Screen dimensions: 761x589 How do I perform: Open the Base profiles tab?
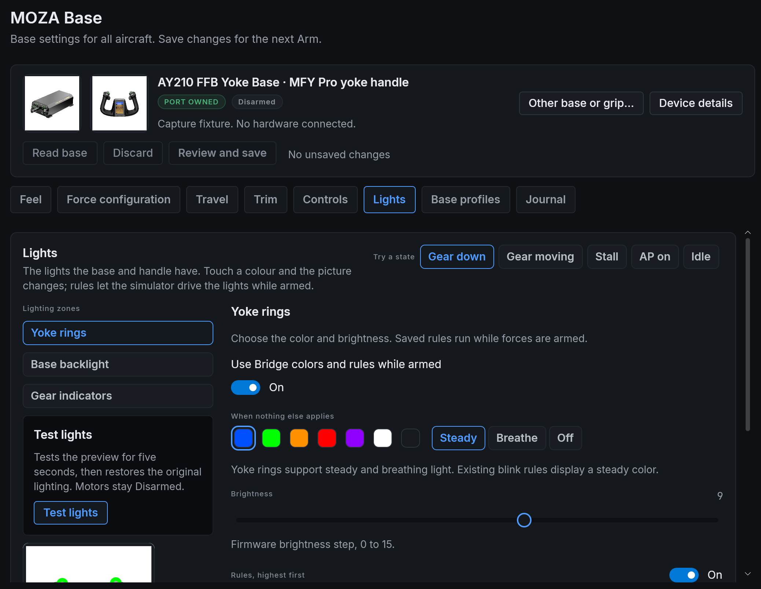466,200
